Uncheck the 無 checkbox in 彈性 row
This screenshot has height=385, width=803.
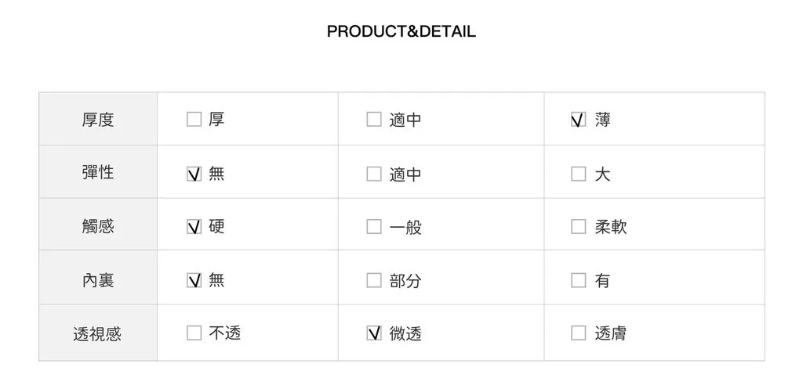click(x=194, y=174)
